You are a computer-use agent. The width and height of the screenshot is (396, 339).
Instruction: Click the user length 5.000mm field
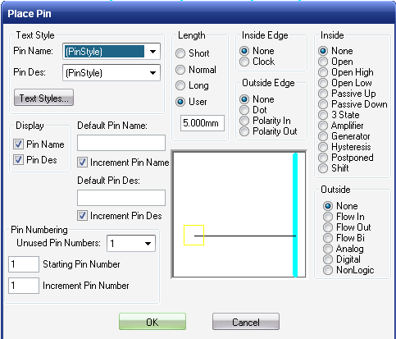[203, 123]
